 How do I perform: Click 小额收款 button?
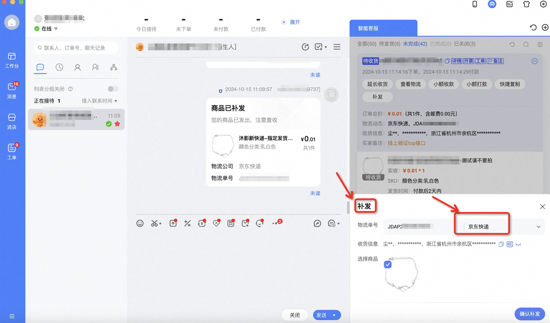tap(443, 84)
